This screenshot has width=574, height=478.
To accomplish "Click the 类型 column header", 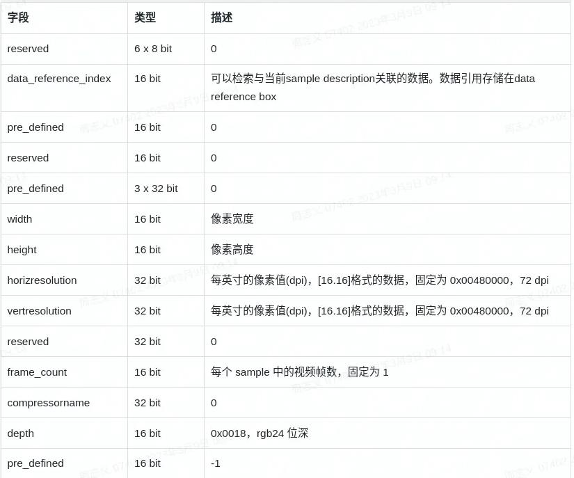I will coord(145,18).
